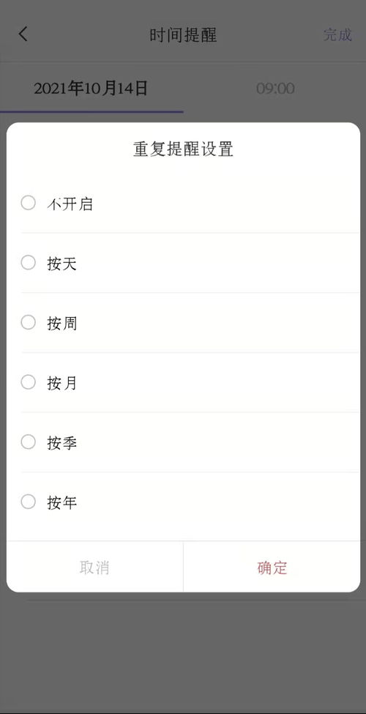This screenshot has height=714, width=366.
Task: Click the 确定 button
Action: [272, 567]
